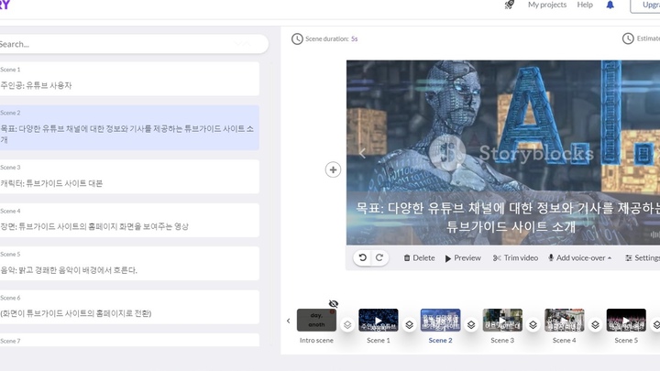Expand the Add voice-over dropdown
This screenshot has height=371, width=660.
pyautogui.click(x=579, y=257)
